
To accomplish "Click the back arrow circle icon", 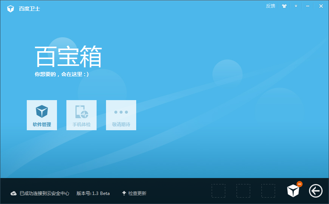I will coord(316,191).
